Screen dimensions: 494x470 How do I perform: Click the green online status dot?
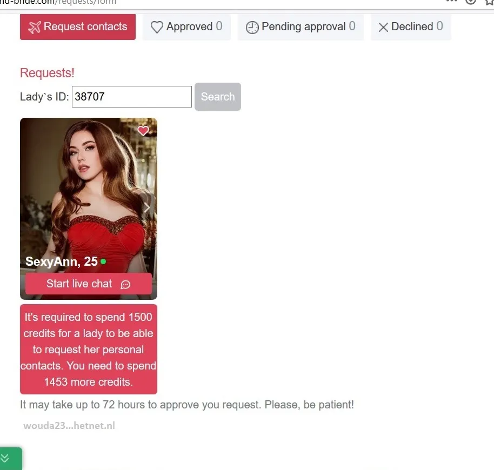(x=103, y=261)
